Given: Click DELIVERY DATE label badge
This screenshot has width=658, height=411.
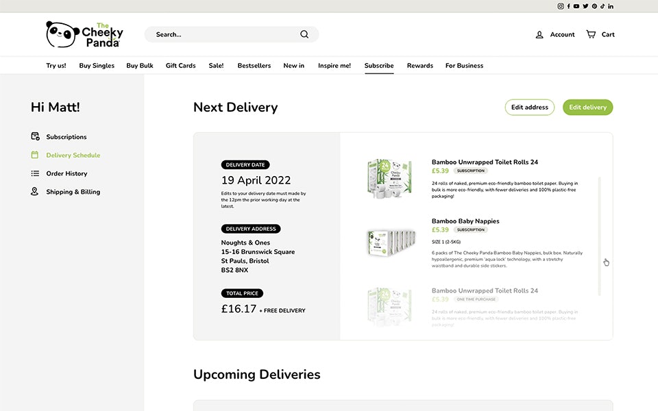Looking at the screenshot, I should click(245, 165).
